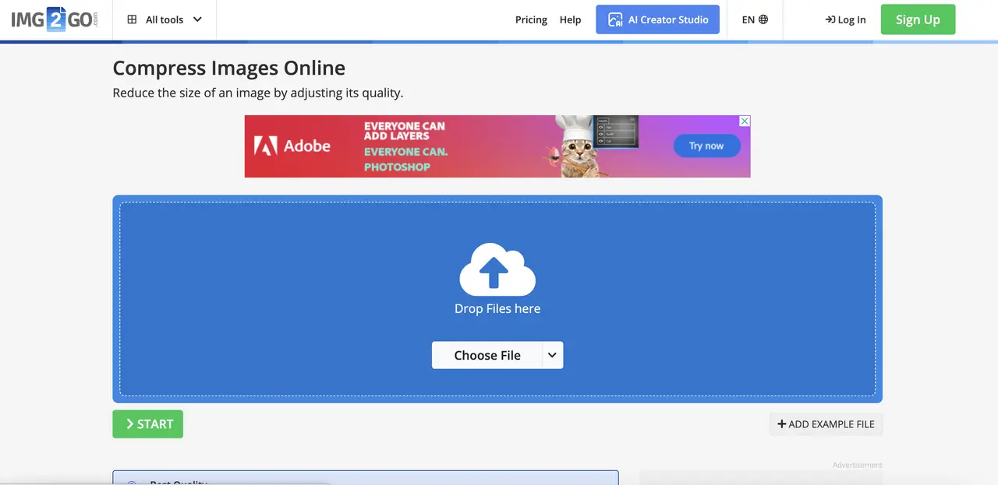Click the green Sign Up button
This screenshot has width=998, height=485.
tap(918, 19)
